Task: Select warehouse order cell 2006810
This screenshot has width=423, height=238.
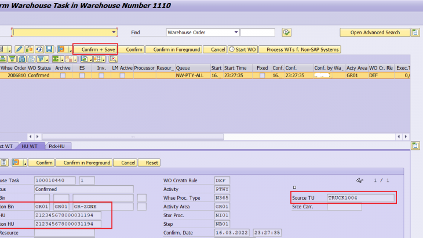Action: point(13,75)
